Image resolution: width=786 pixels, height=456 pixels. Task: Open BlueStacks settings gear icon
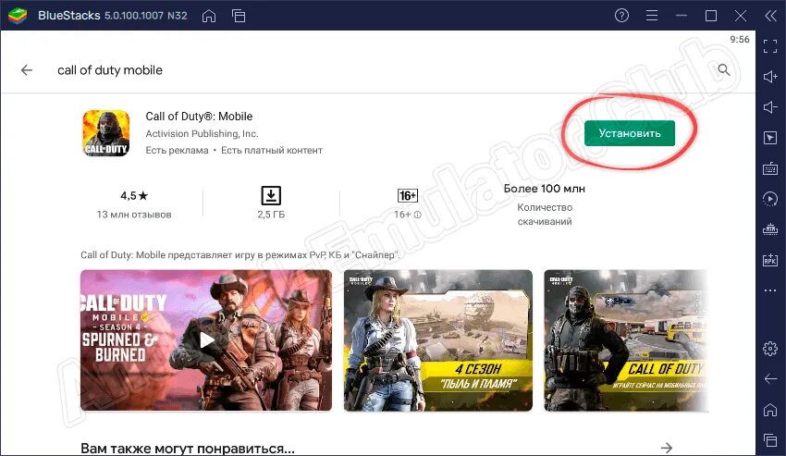(x=770, y=348)
